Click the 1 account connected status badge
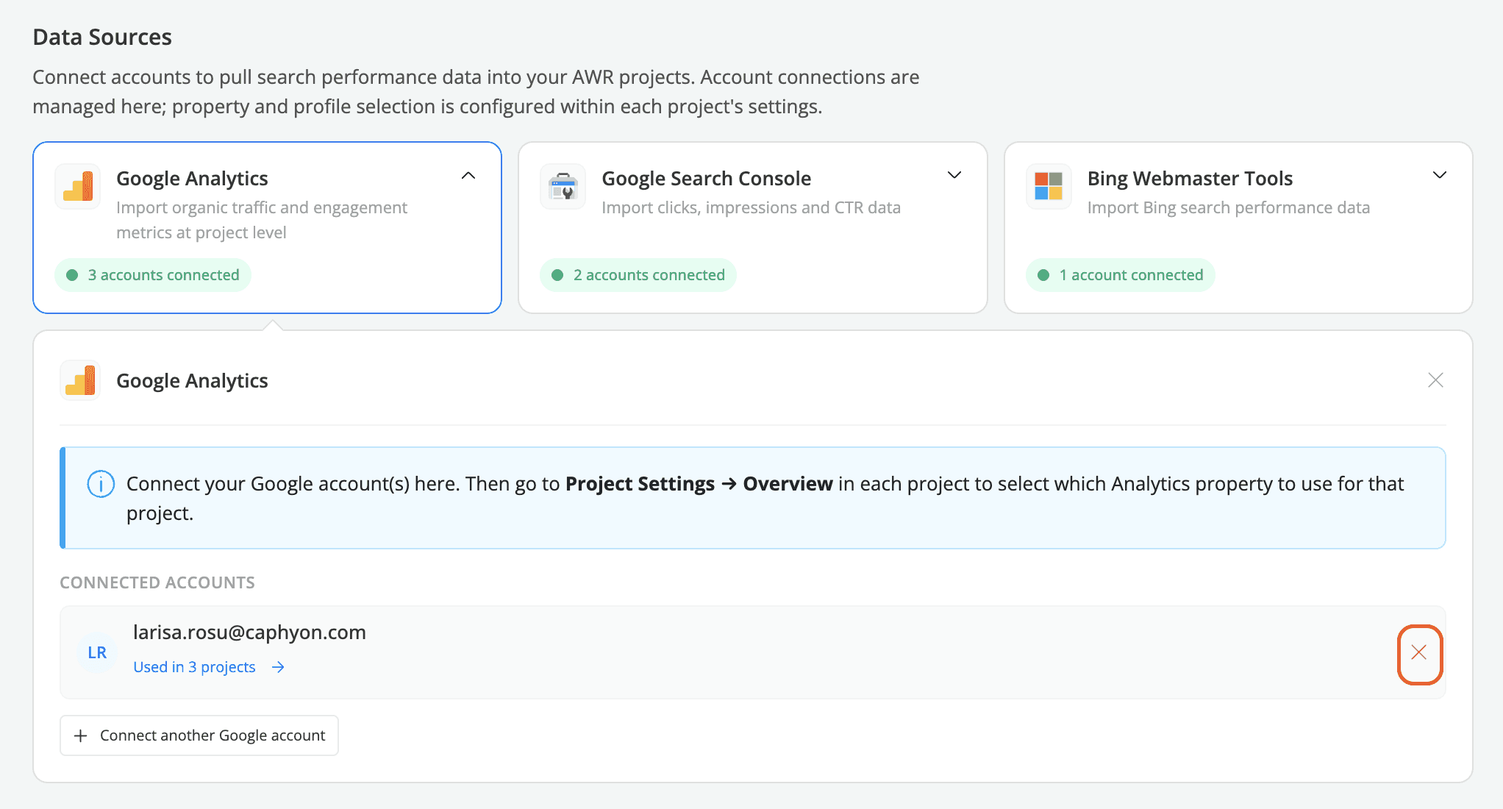Viewport: 1503px width, 809px height. pos(1121,275)
